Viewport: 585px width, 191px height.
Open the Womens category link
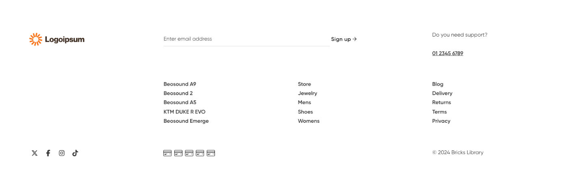click(x=309, y=121)
